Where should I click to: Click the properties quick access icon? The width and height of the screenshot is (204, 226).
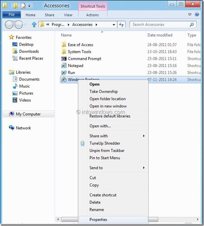pyautogui.click(x=23, y=6)
